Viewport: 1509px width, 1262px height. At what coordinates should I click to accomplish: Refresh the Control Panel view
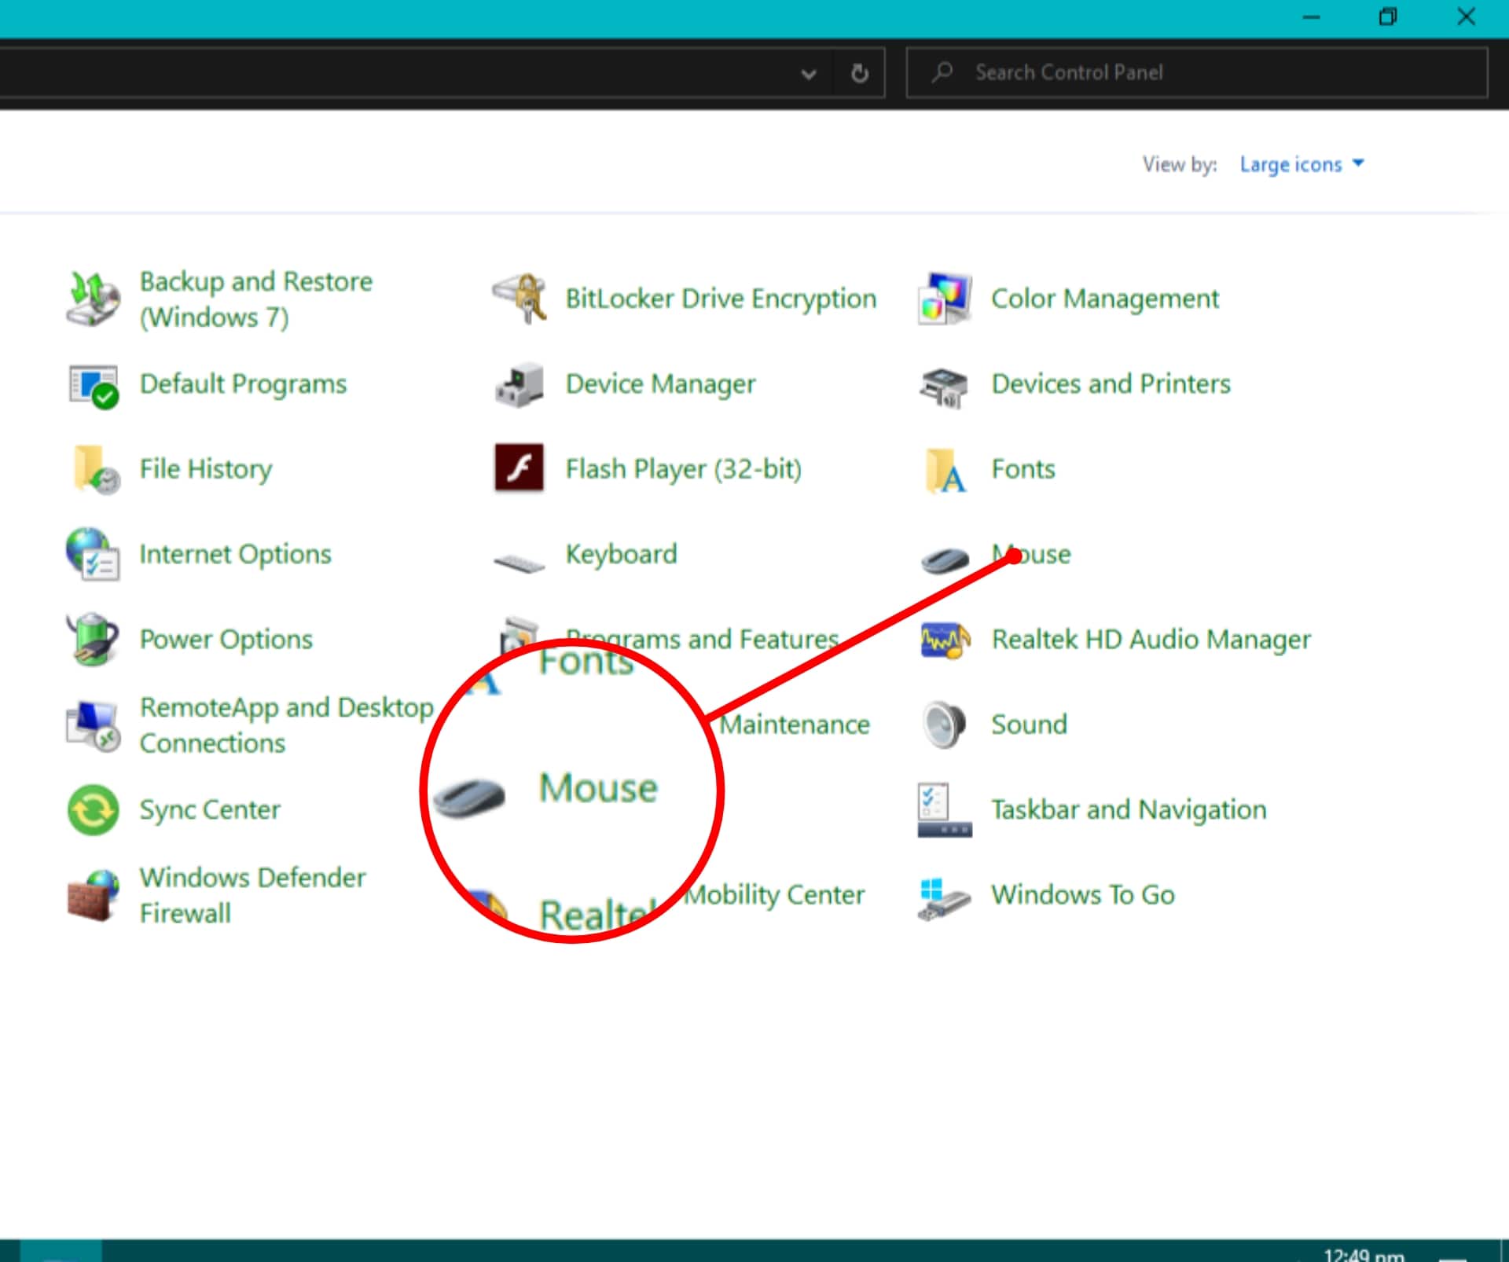tap(860, 73)
